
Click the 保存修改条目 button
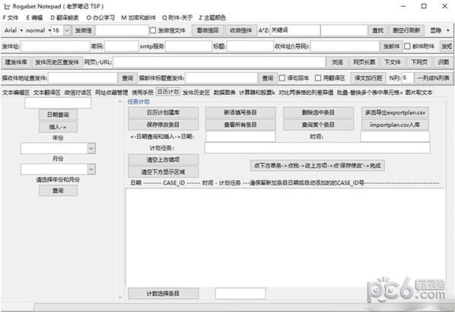coord(163,124)
